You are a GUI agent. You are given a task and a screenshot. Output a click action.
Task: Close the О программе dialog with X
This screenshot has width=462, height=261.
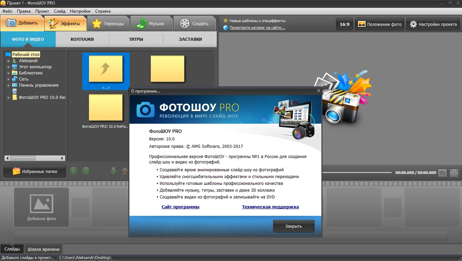[x=319, y=91]
